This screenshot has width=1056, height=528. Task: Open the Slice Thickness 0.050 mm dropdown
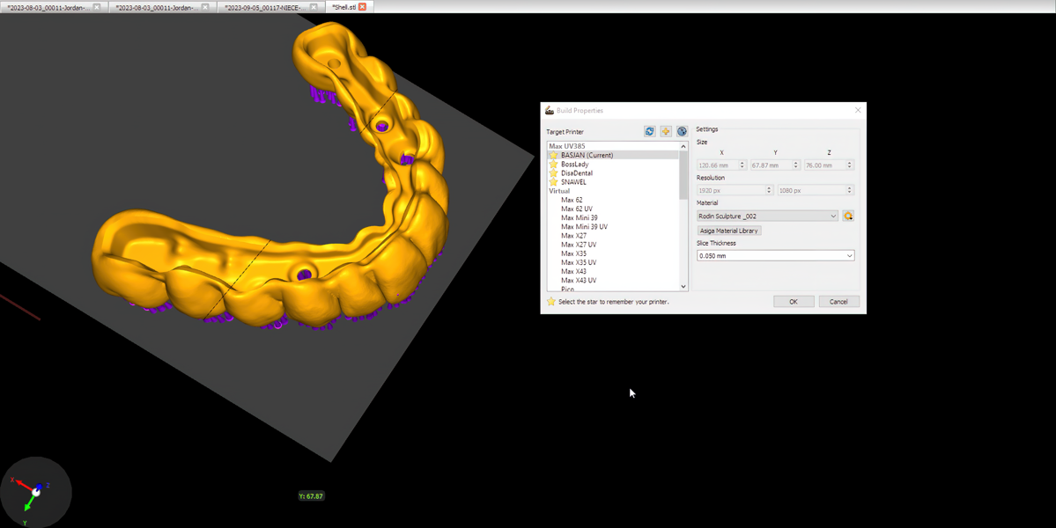775,256
